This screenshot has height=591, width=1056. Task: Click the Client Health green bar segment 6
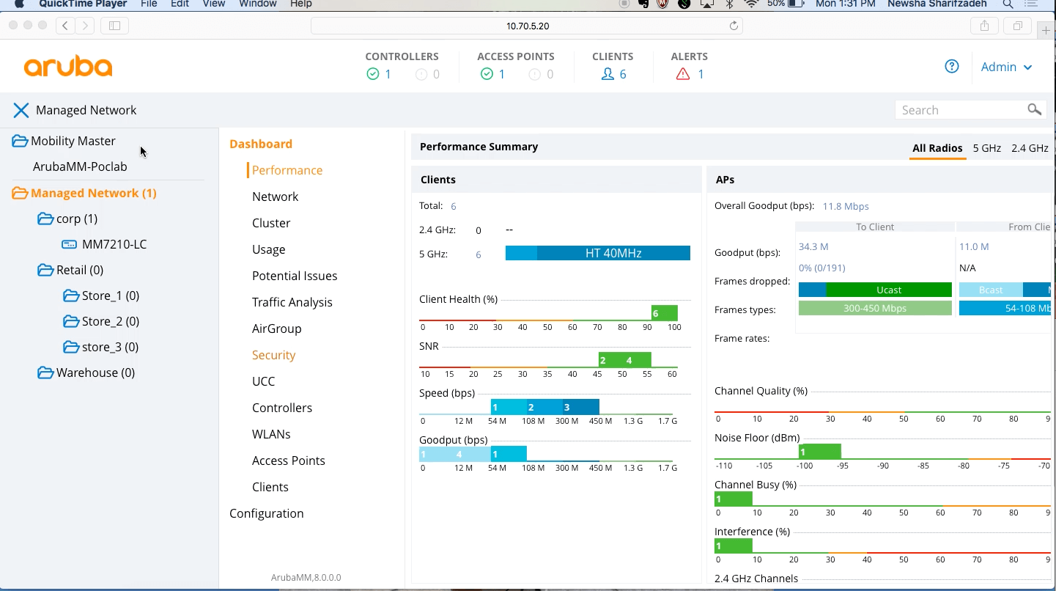click(664, 313)
